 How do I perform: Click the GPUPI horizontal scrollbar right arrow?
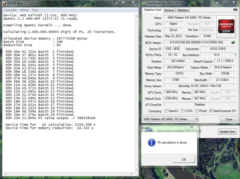click(x=132, y=174)
